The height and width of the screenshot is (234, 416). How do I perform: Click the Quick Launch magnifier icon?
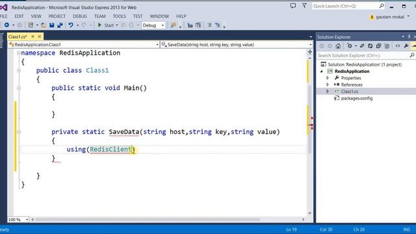[x=382, y=6]
